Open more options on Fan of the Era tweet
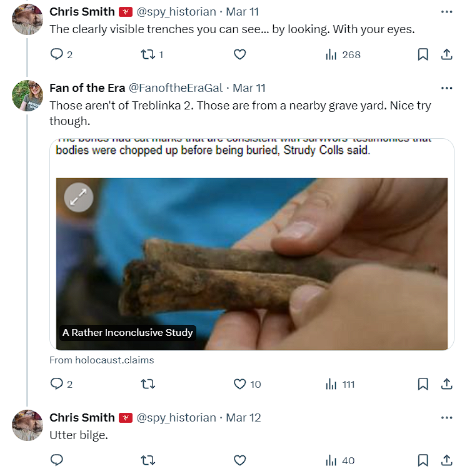 [x=446, y=88]
